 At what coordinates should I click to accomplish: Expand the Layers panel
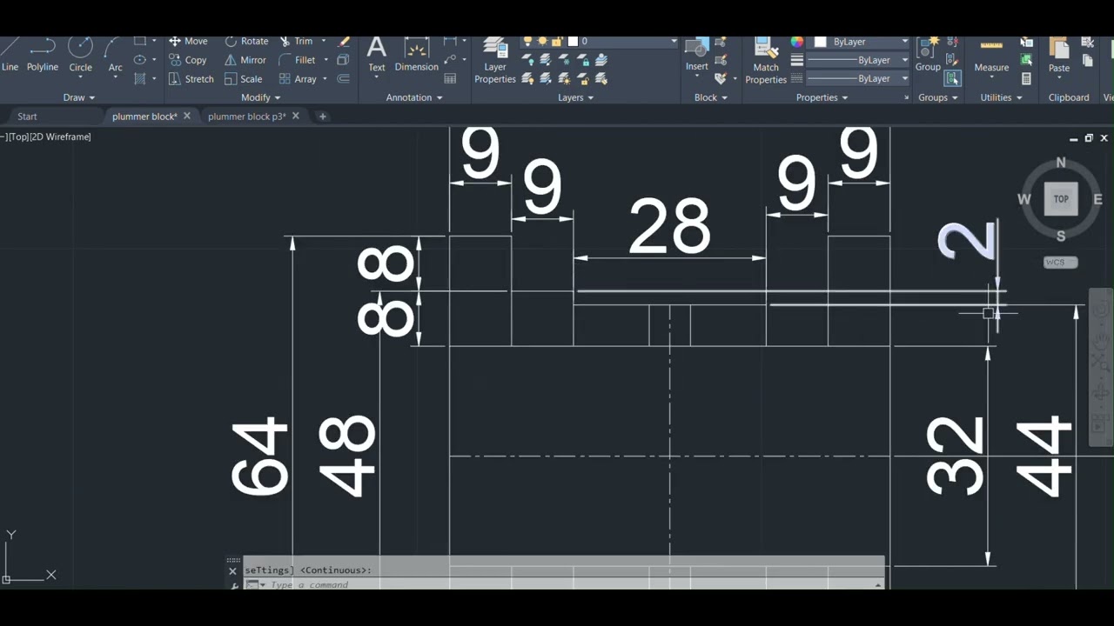(575, 97)
